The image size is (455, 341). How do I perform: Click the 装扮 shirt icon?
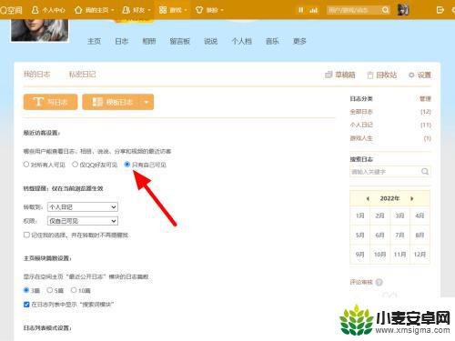pos(199,10)
